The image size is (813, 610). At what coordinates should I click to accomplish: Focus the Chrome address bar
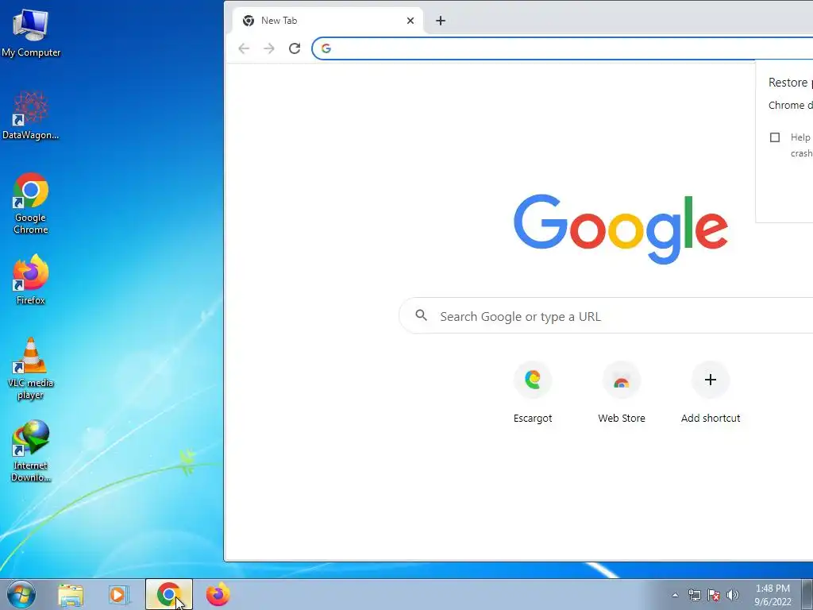563,48
